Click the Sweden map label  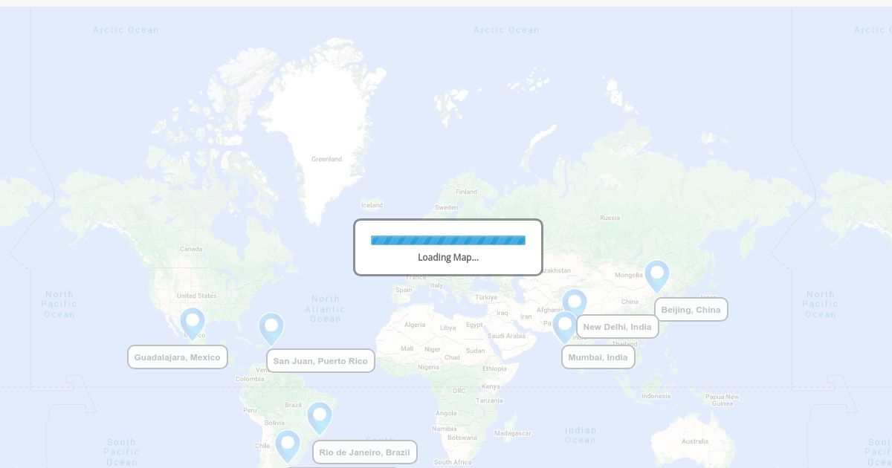pyautogui.click(x=447, y=207)
